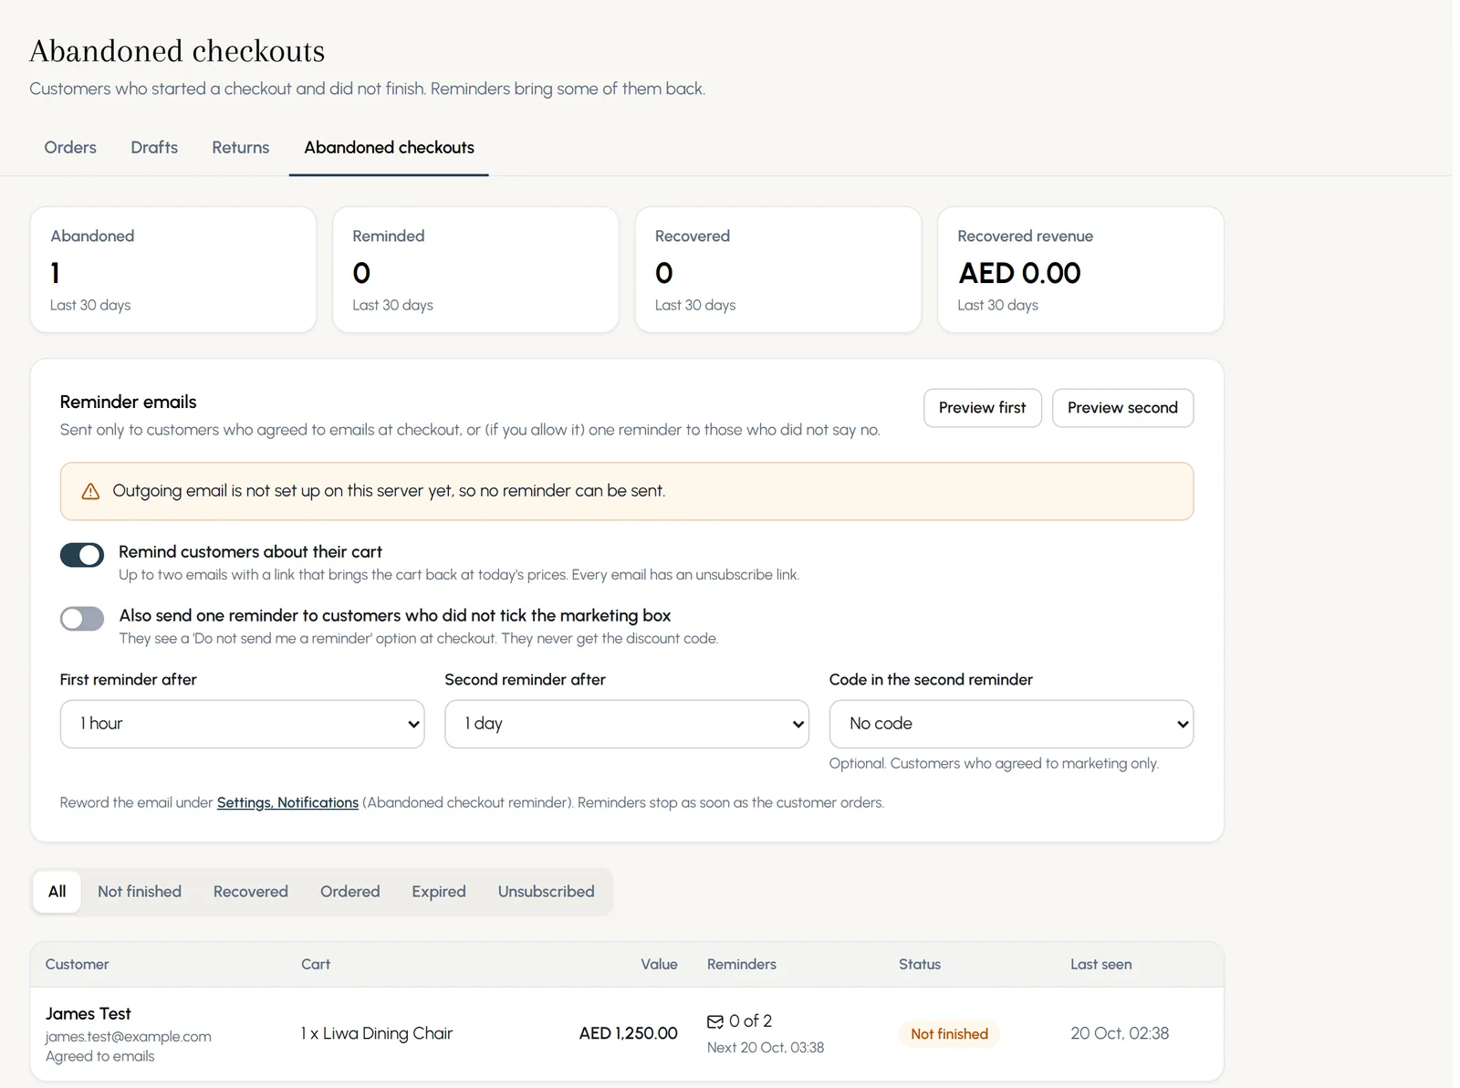Select the Abandoned checkouts tab
This screenshot has height=1088, width=1460.
pos(389,148)
